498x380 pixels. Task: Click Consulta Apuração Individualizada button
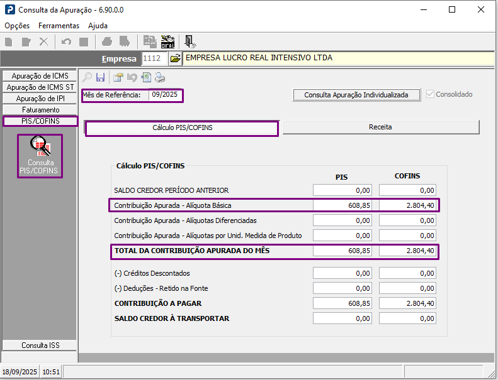pyautogui.click(x=356, y=95)
